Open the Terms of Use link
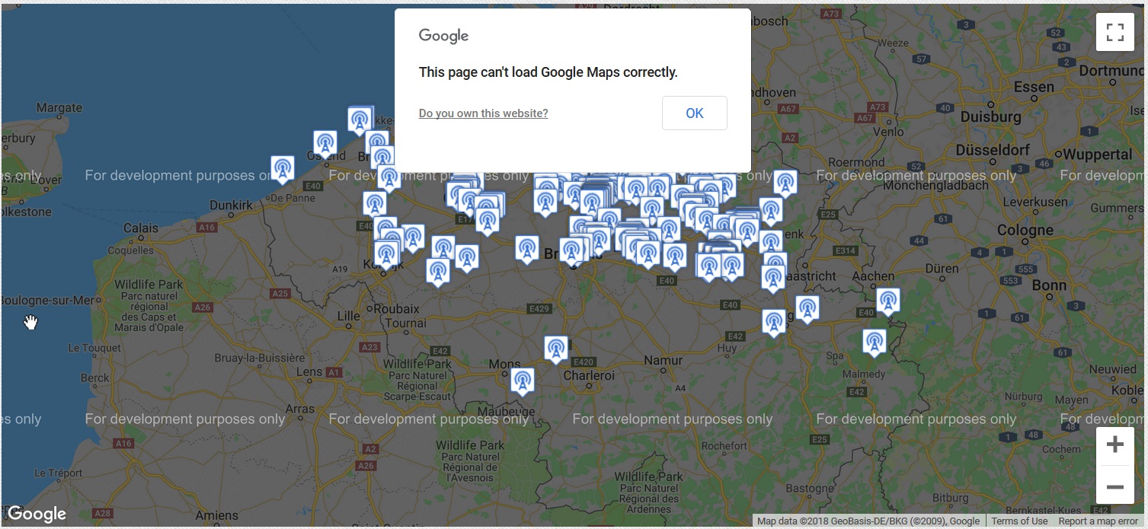 tap(1019, 521)
